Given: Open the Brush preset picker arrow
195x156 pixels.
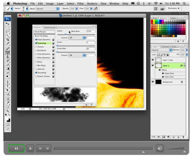Looking at the screenshot, I should pos(27,9).
